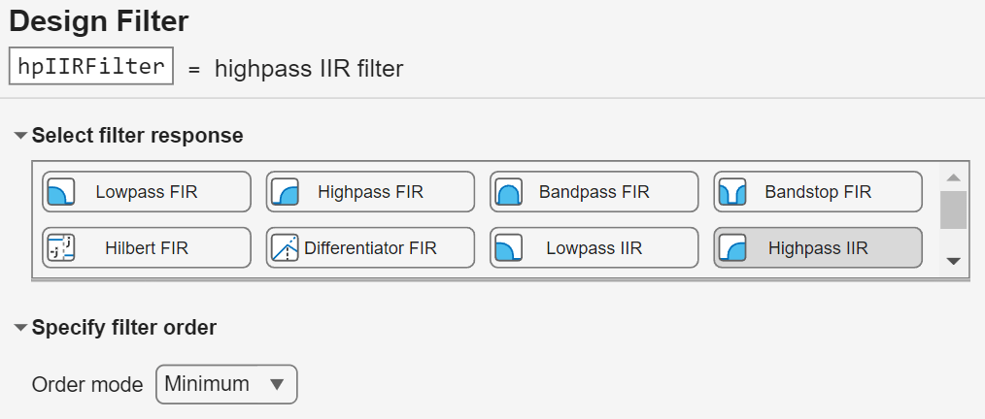Image resolution: width=985 pixels, height=419 pixels.
Task: Collapse the Select filter response section
Action: click(x=20, y=136)
